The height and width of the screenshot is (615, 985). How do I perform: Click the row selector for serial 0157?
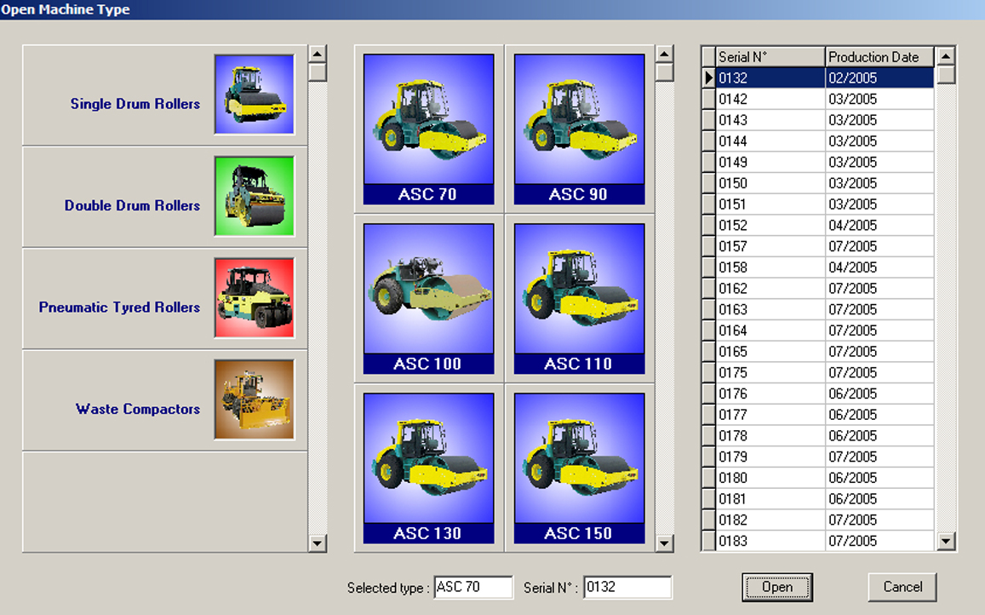click(707, 246)
